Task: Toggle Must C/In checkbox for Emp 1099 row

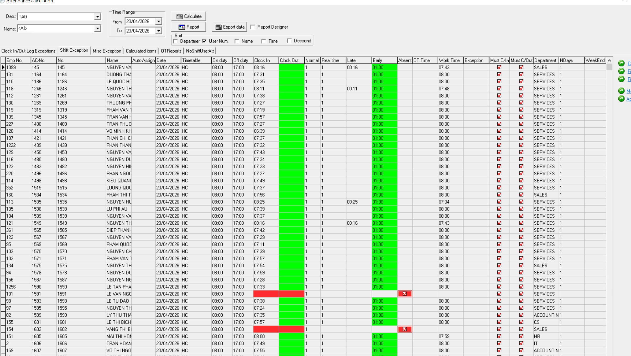Action: (499, 67)
